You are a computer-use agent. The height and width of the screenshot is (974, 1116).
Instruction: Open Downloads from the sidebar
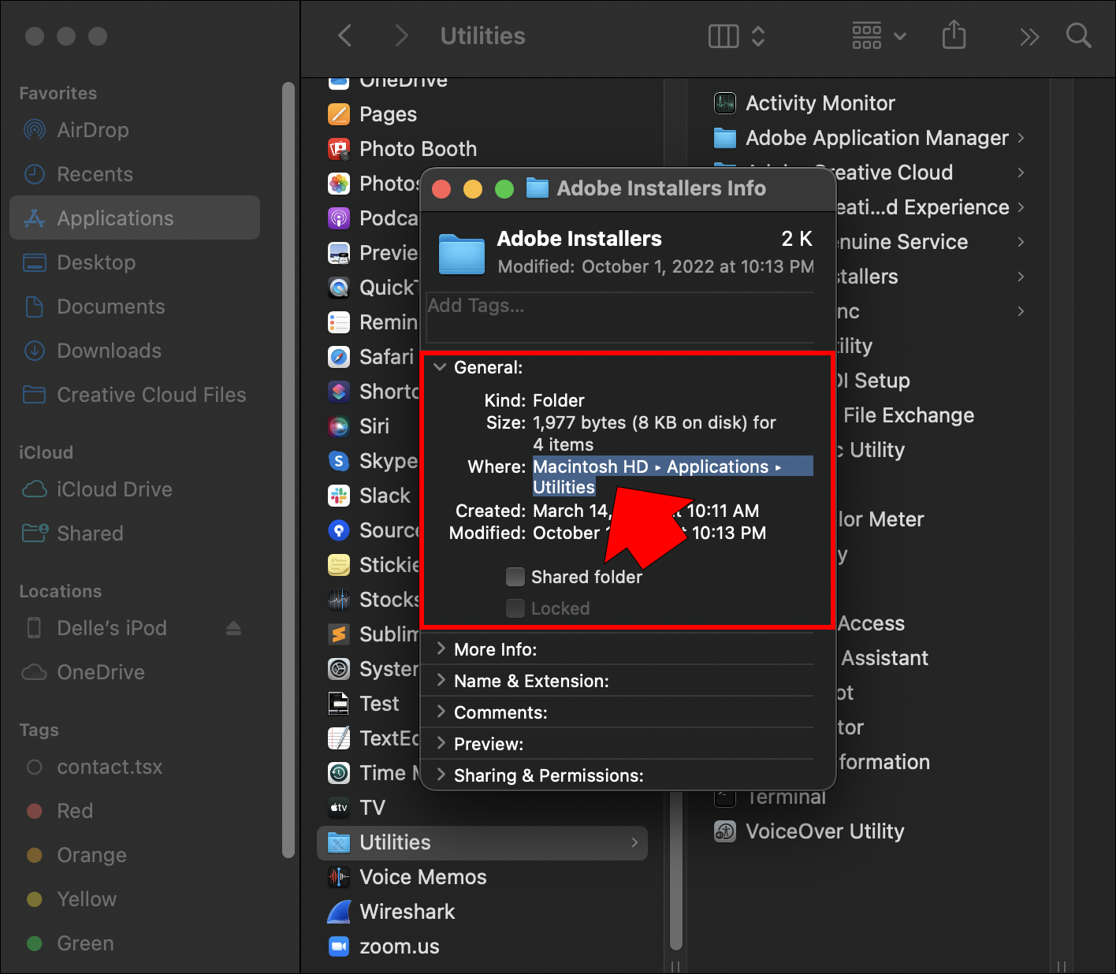(109, 351)
